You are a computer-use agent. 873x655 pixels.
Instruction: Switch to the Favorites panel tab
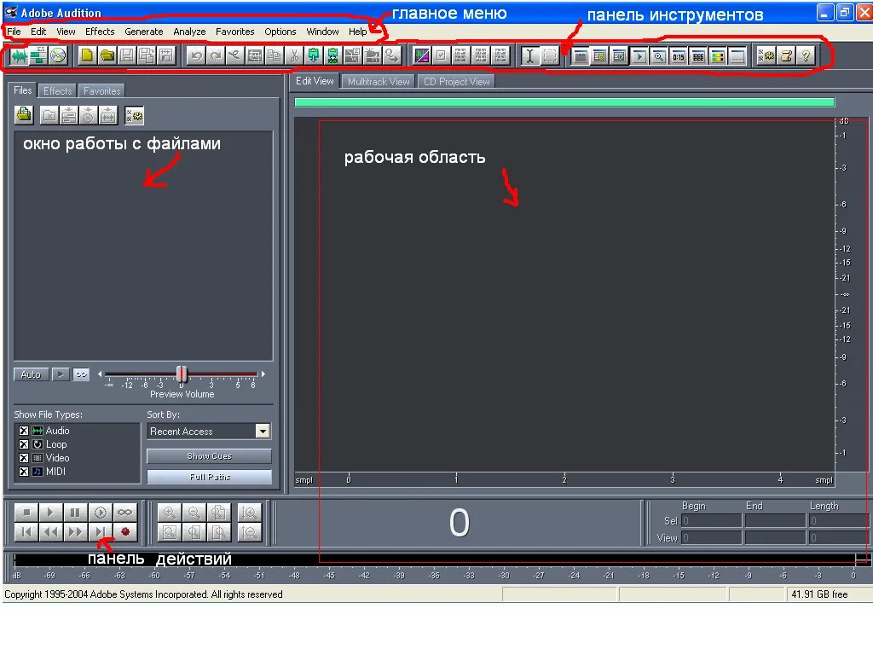[102, 90]
